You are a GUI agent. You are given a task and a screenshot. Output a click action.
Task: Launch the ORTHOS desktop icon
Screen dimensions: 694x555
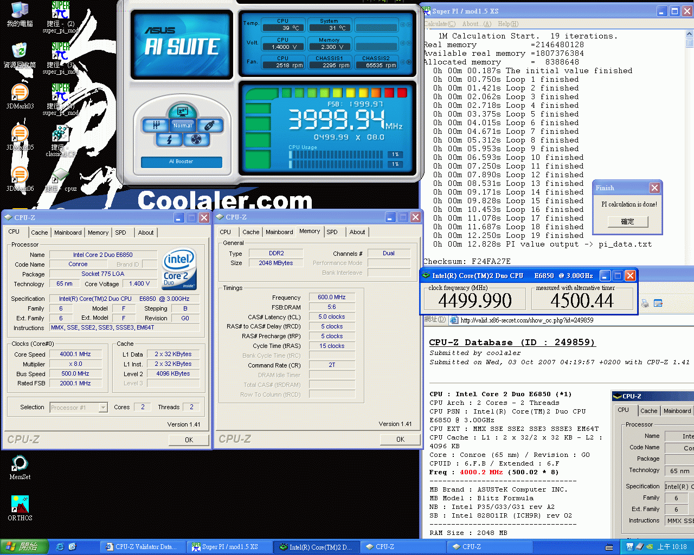click(x=20, y=508)
